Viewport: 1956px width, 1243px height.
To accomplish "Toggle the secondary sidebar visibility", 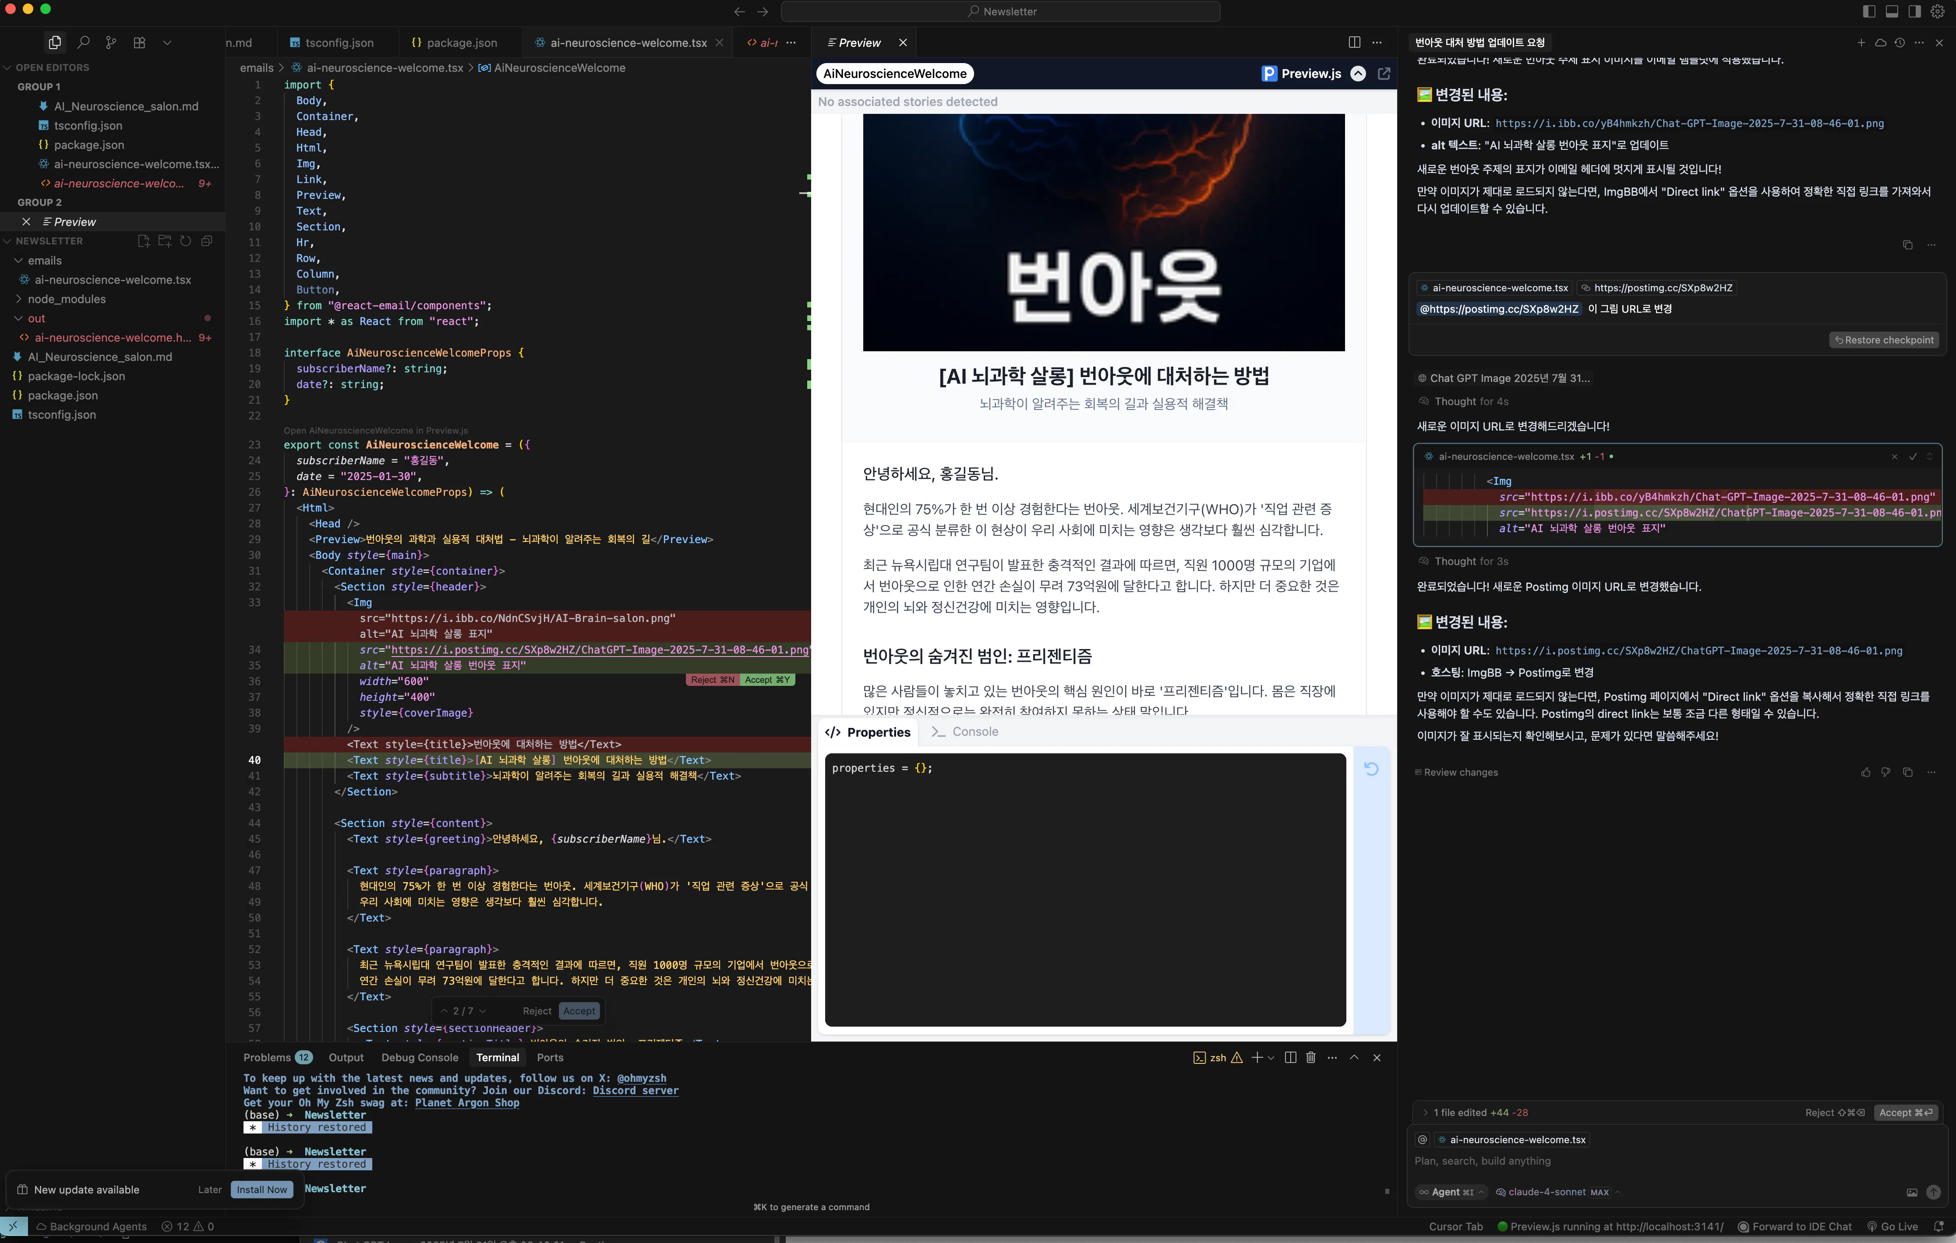I will coord(1914,11).
